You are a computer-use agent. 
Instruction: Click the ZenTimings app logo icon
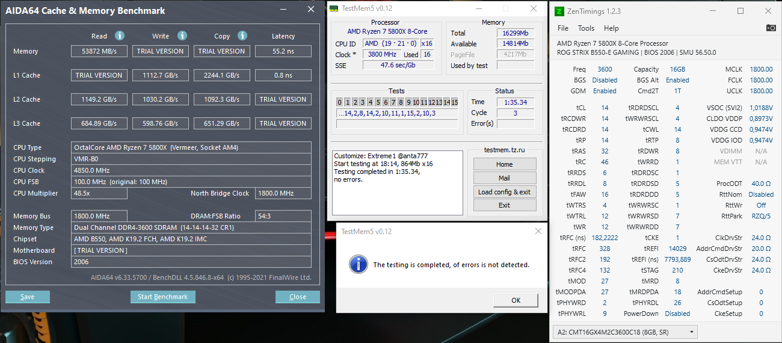[x=559, y=11]
